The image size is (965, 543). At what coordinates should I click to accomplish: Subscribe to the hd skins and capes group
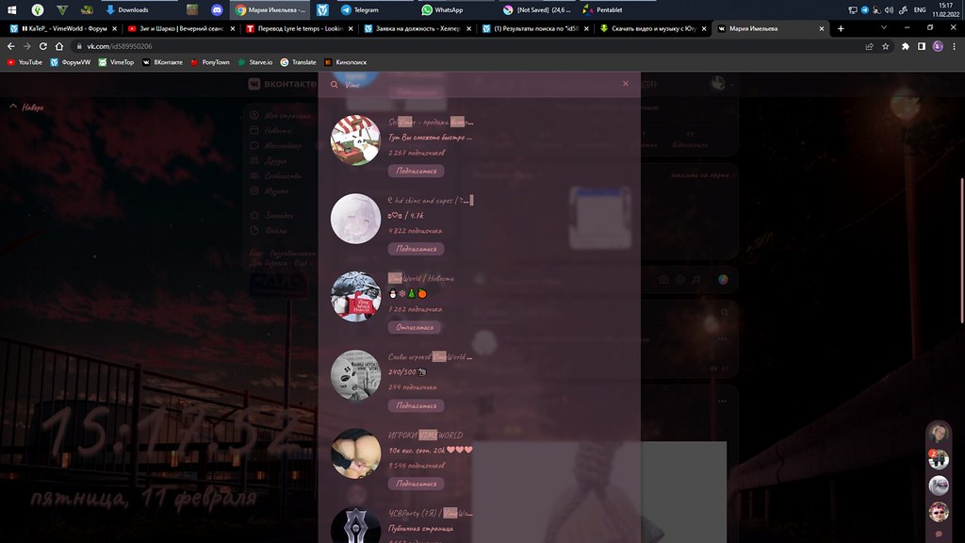(x=416, y=249)
